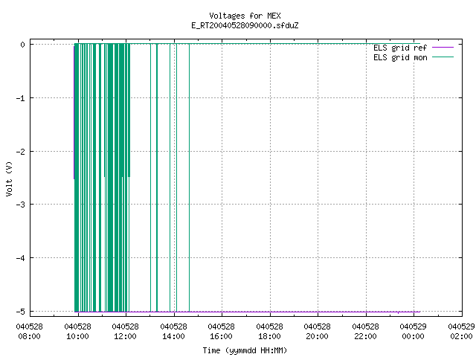The height and width of the screenshot is (357, 476).
Task: Click the x-axis tick 040529 00:00
Action: pyautogui.click(x=414, y=332)
